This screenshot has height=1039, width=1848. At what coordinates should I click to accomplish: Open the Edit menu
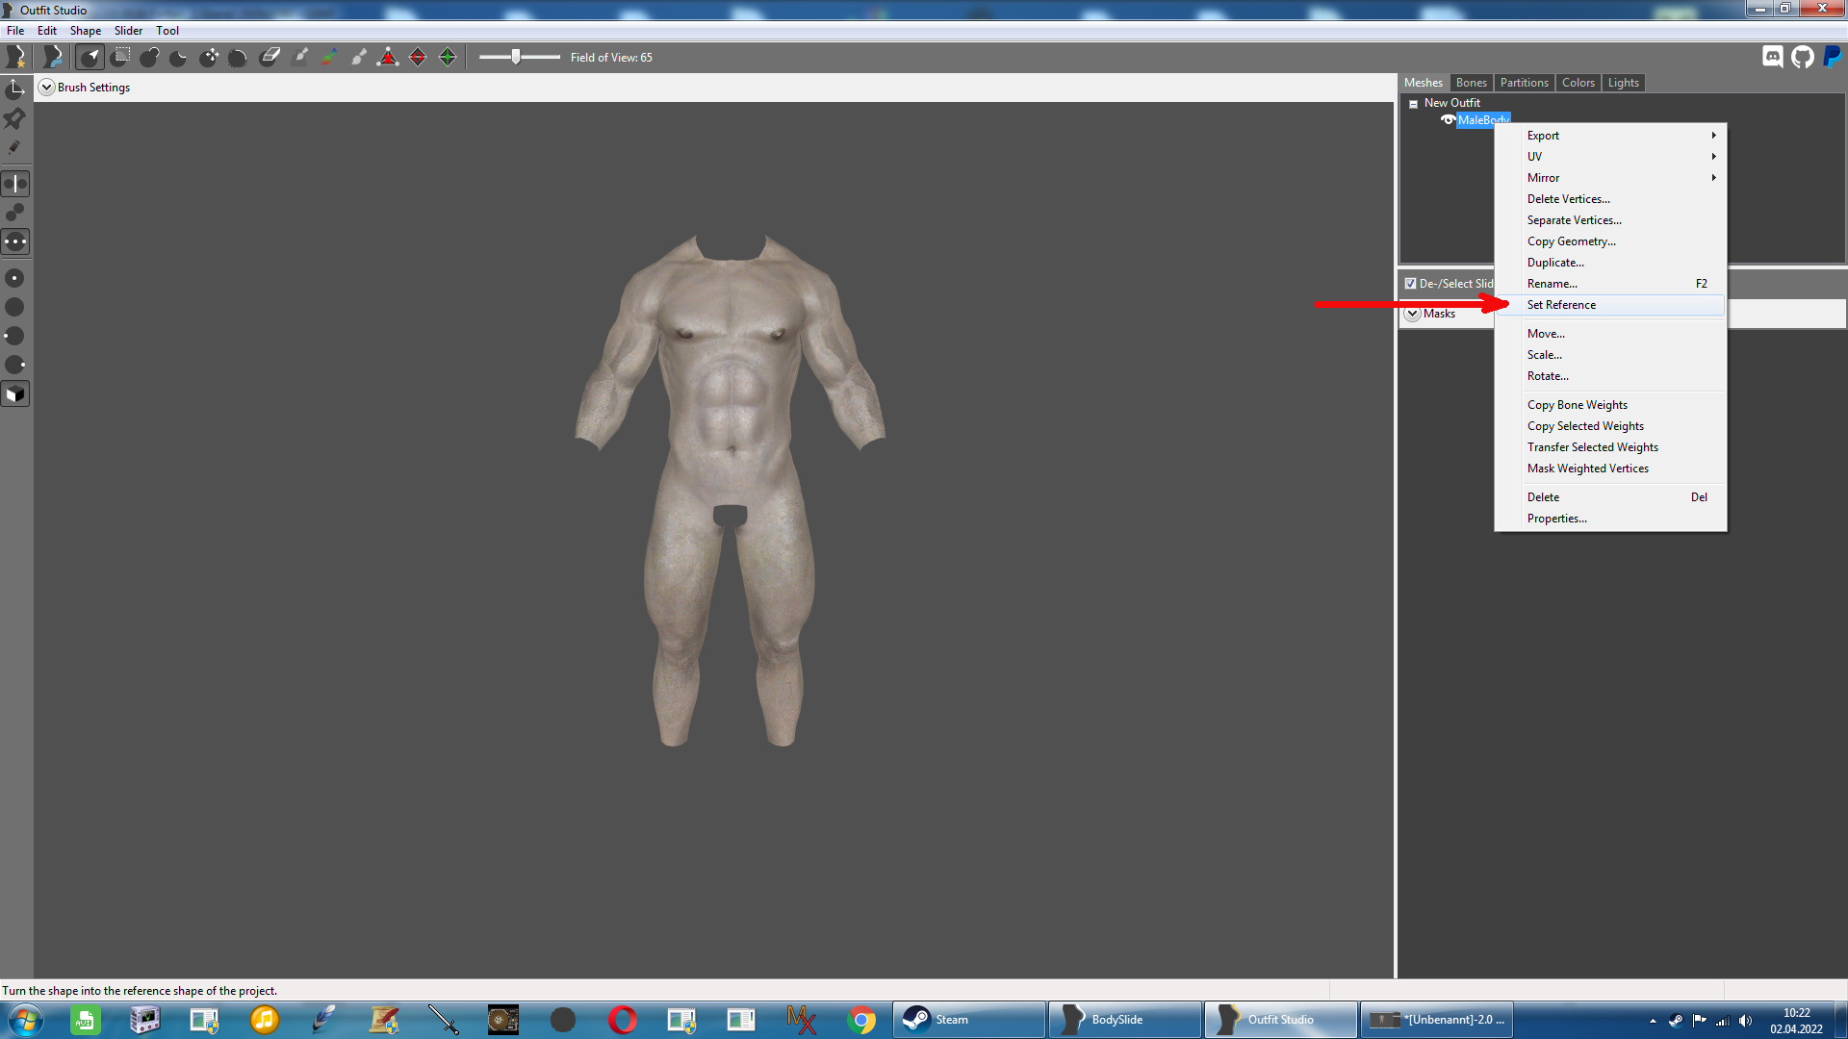pos(47,31)
